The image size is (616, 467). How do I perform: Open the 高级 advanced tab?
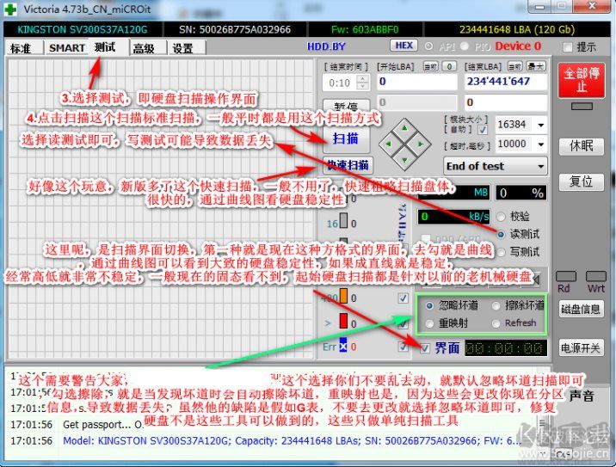144,48
